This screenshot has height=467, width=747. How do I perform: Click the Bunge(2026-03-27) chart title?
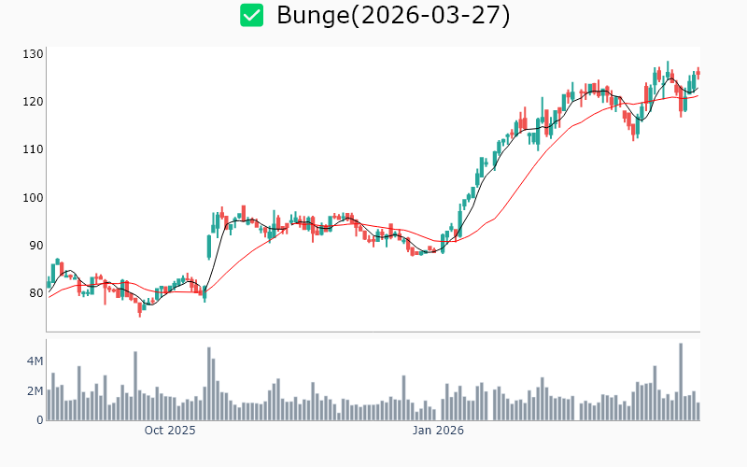coord(393,15)
